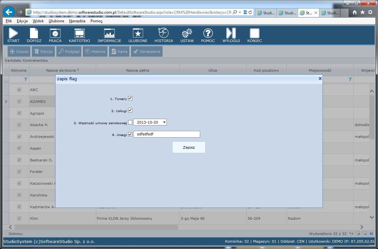This screenshot has width=378, height=249.
Task: Open the Ulubione browser menu
Action: coord(56,21)
